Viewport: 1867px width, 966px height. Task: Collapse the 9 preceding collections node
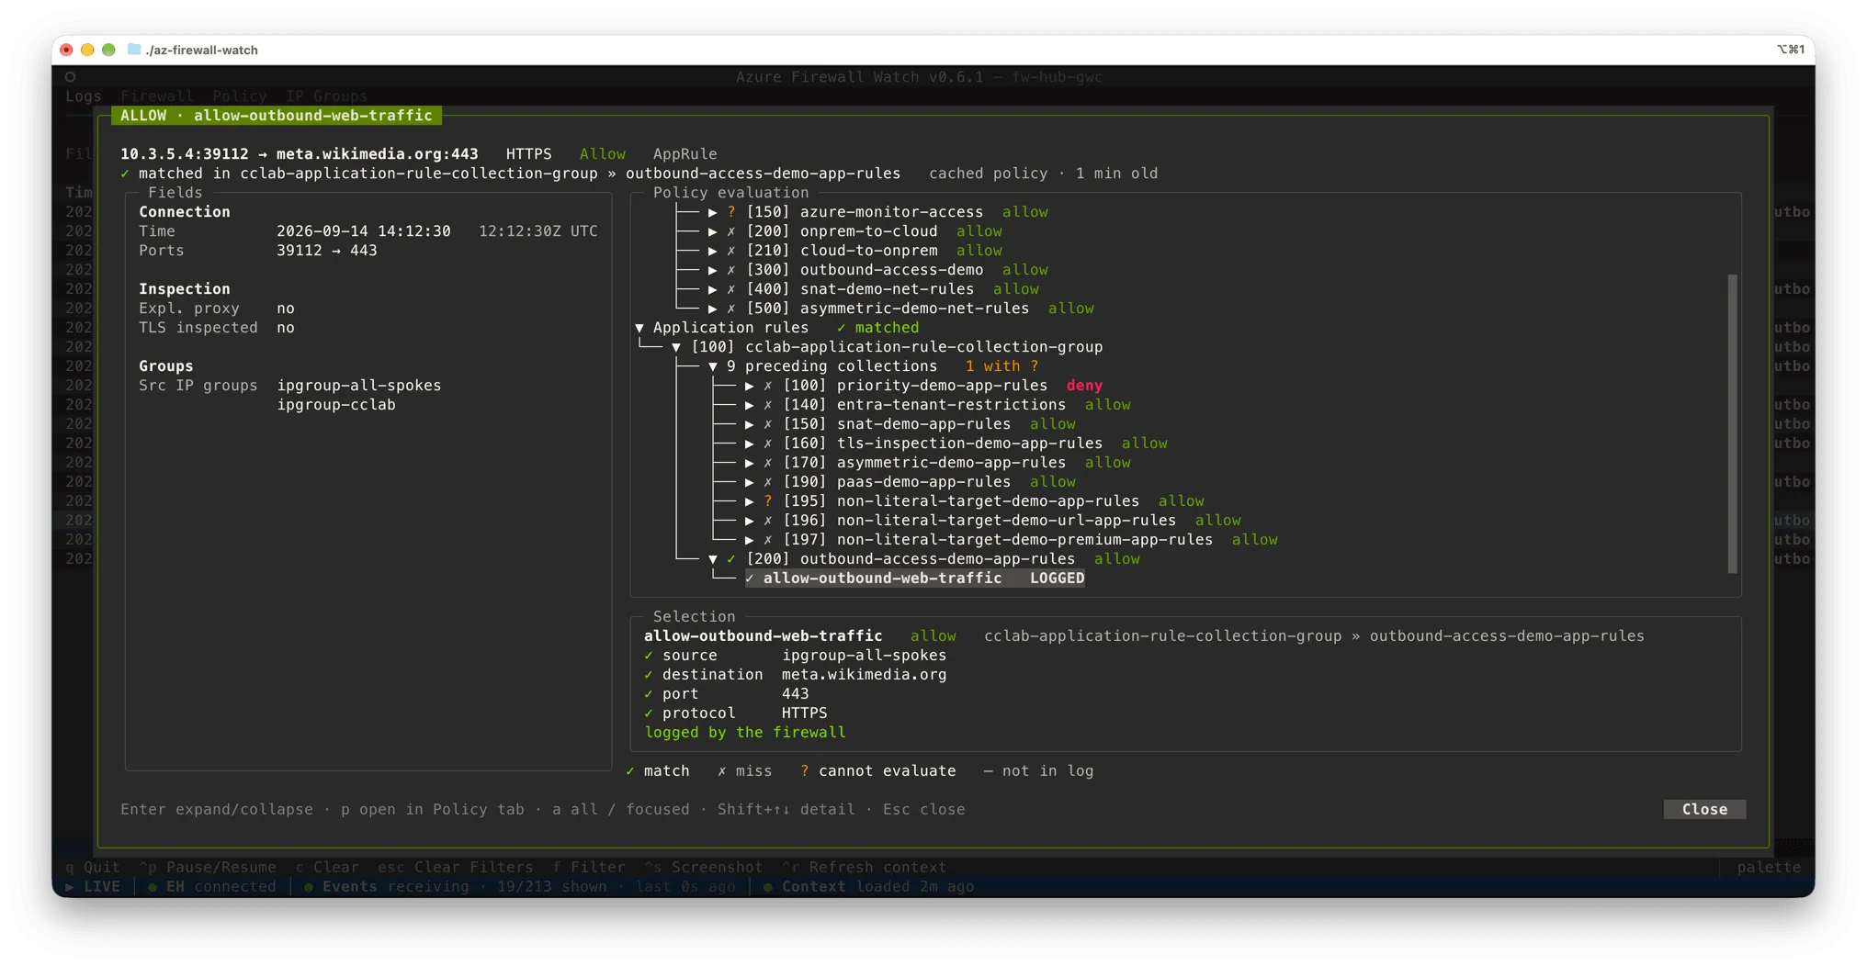713,366
